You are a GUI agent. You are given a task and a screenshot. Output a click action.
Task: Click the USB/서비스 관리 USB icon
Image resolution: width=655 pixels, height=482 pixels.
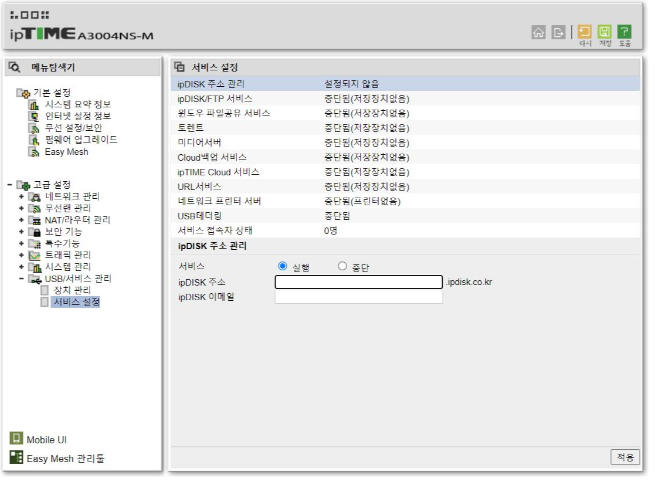click(x=35, y=279)
